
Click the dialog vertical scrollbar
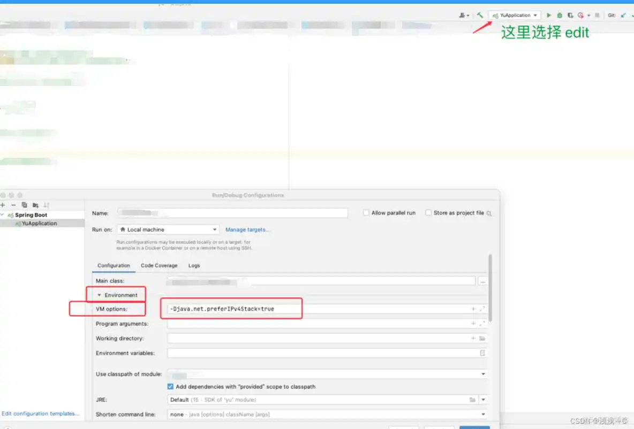(x=490, y=288)
